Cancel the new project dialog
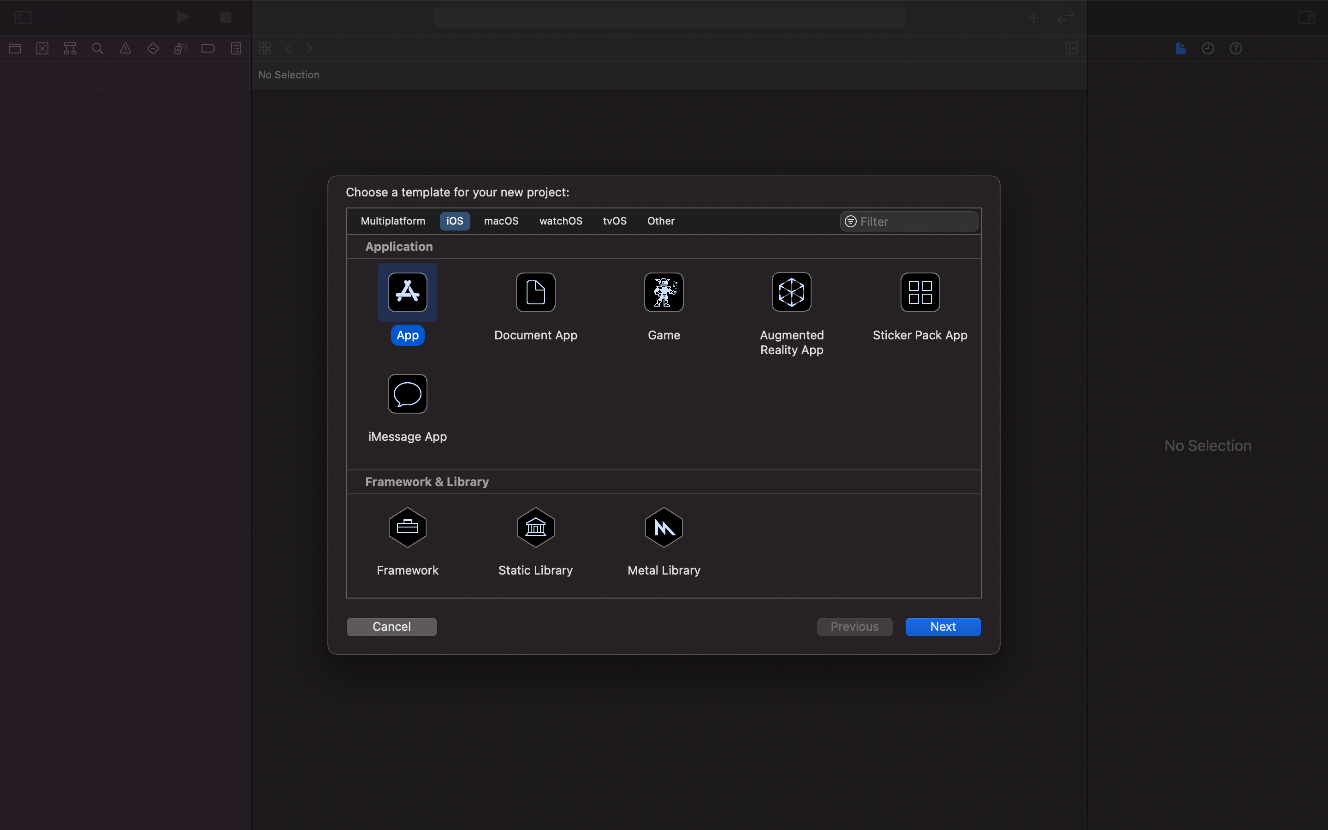 click(391, 626)
